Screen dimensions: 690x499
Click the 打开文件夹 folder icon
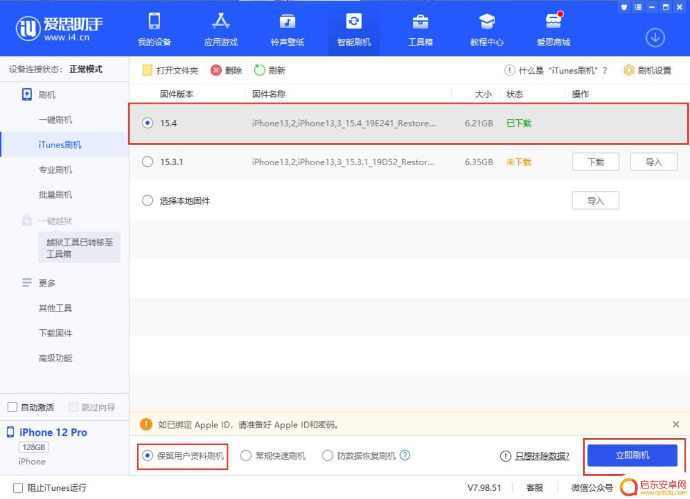[x=147, y=70]
